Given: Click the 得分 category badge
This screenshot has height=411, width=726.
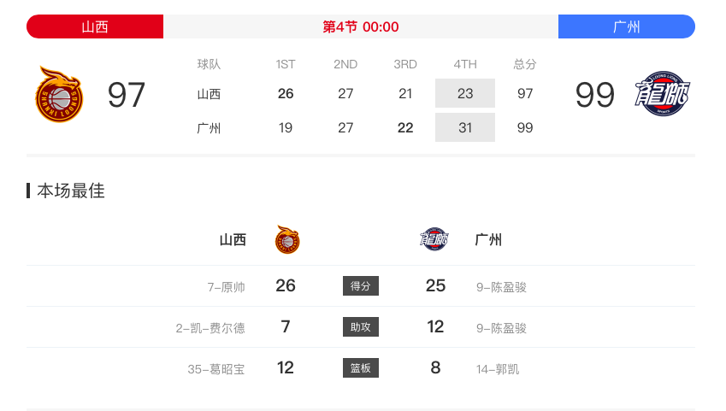Looking at the screenshot, I should coord(361,286).
